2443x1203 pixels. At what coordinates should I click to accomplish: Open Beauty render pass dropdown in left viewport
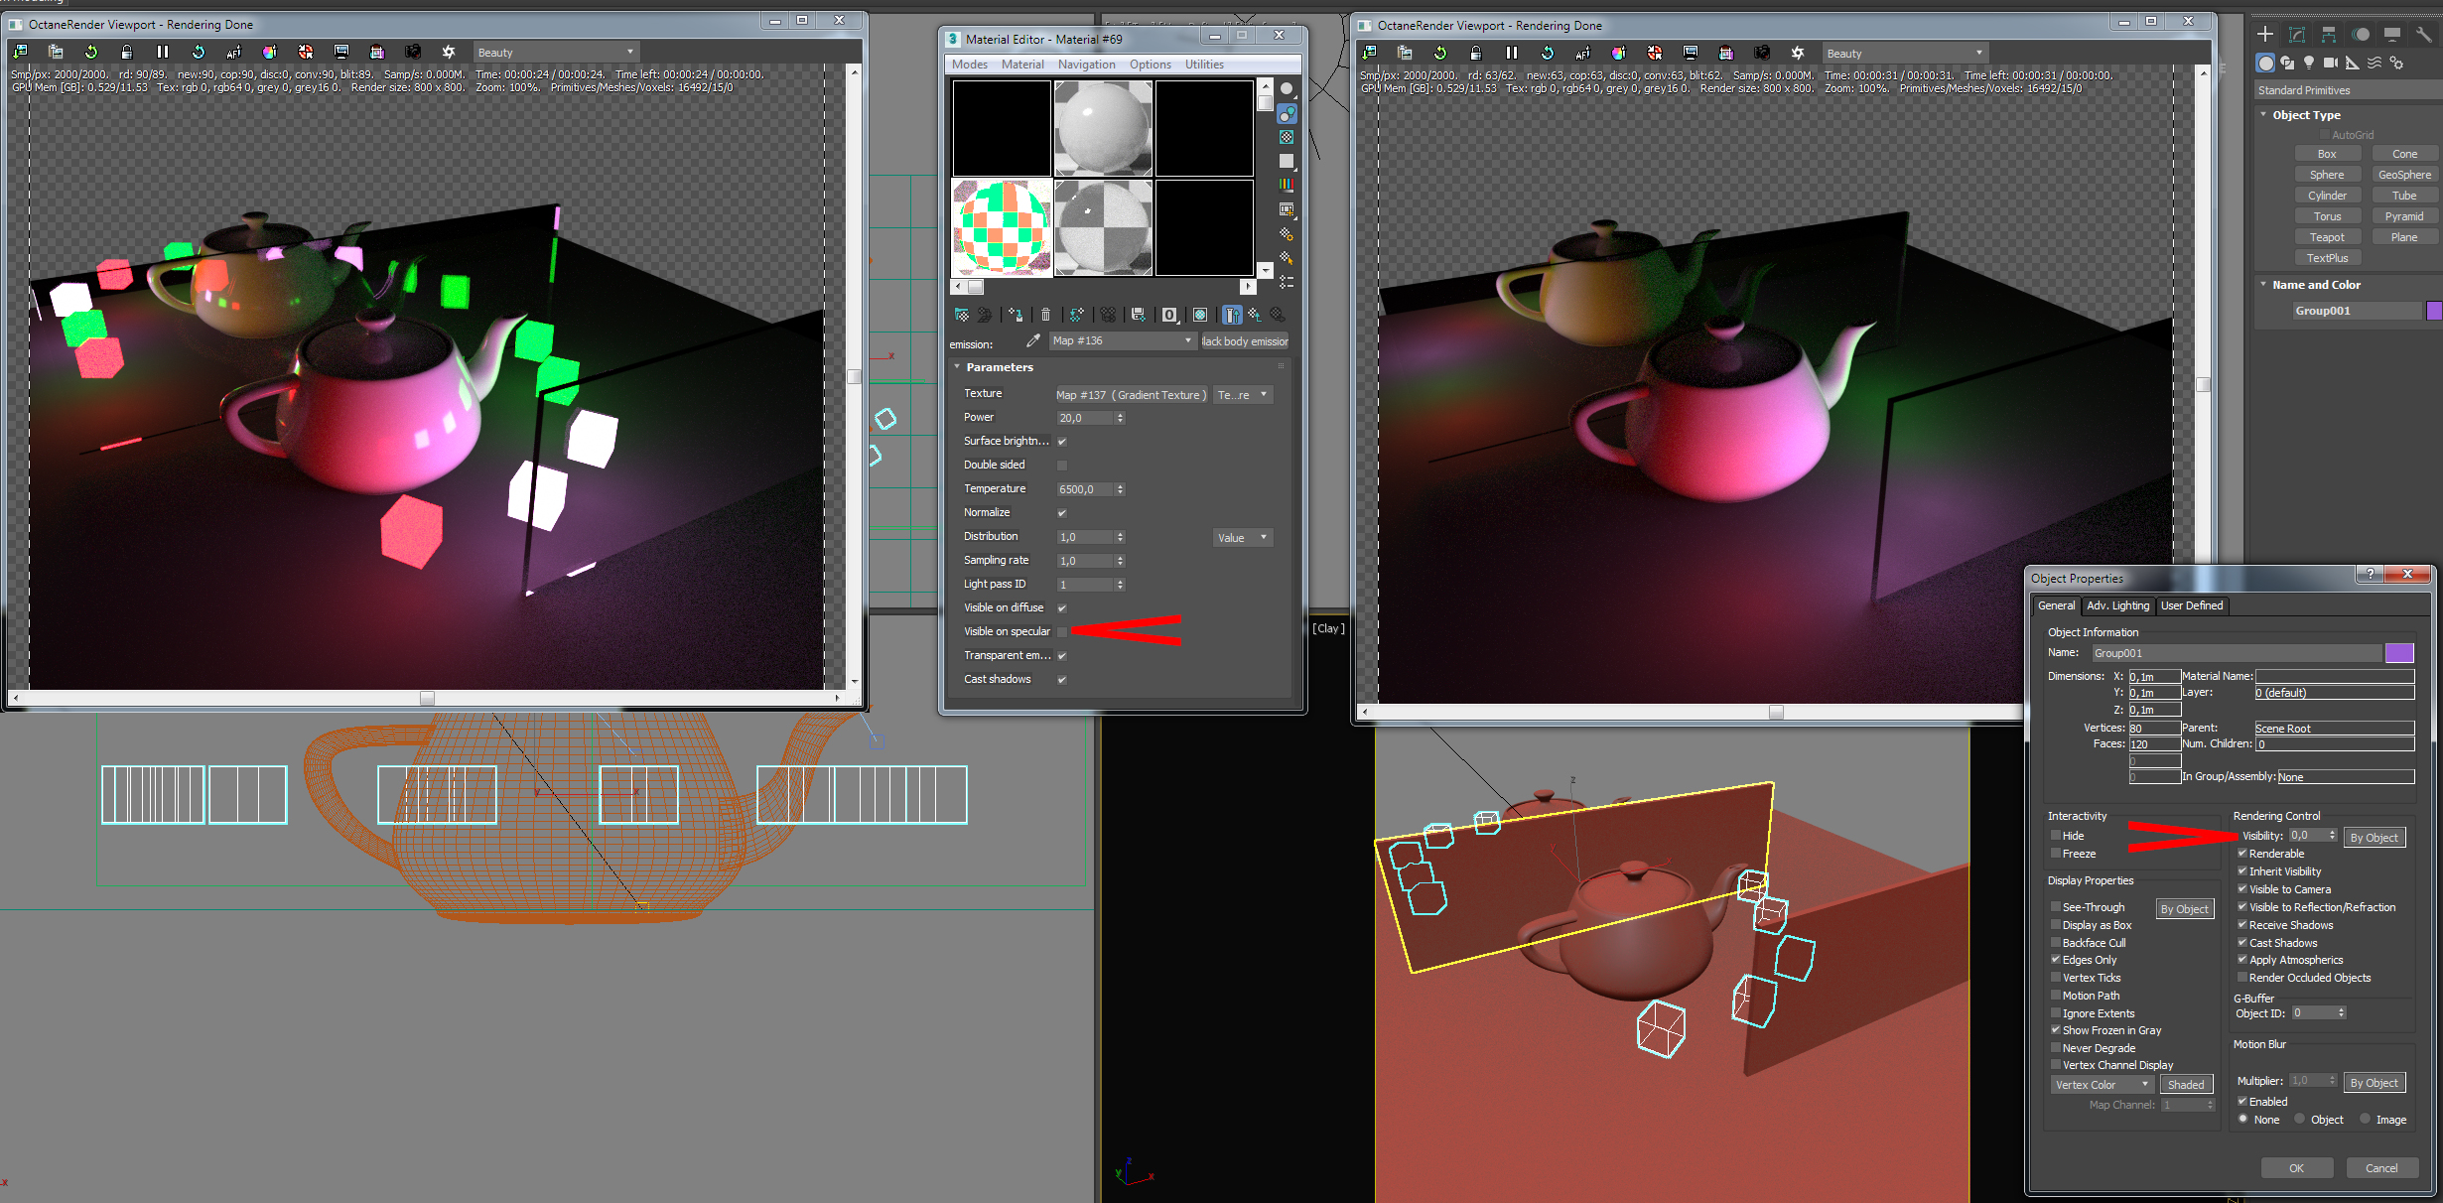coord(555,52)
